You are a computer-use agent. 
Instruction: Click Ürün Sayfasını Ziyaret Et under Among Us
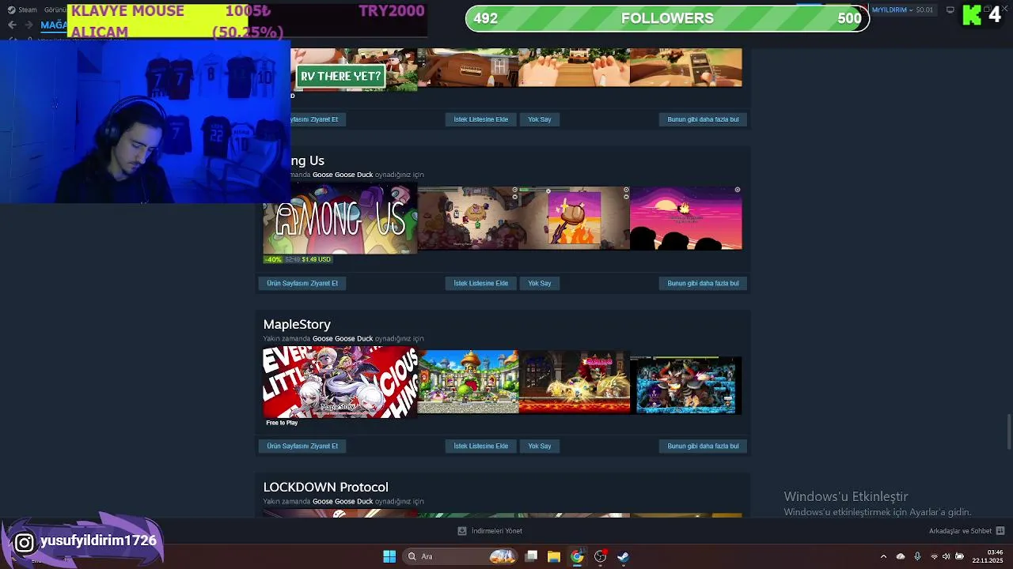tap(302, 283)
